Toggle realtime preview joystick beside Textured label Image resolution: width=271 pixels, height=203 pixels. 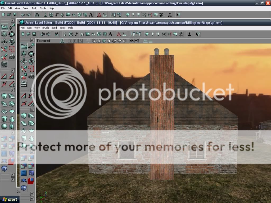tap(62, 41)
